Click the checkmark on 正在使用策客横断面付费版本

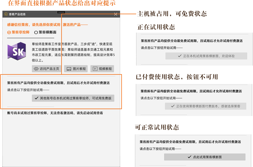click(x=173, y=106)
